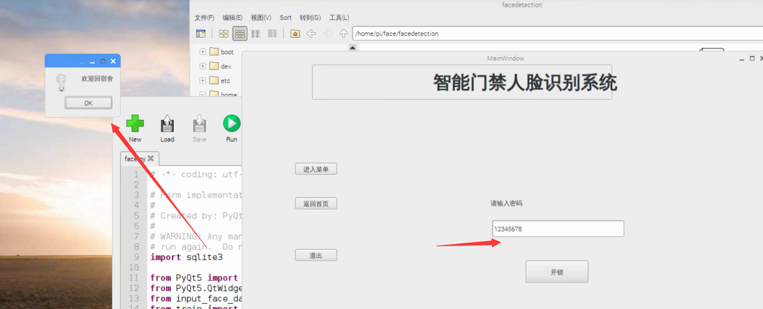
Task: Click the code line 'import sqlite3'
Action: pyautogui.click(x=186, y=257)
